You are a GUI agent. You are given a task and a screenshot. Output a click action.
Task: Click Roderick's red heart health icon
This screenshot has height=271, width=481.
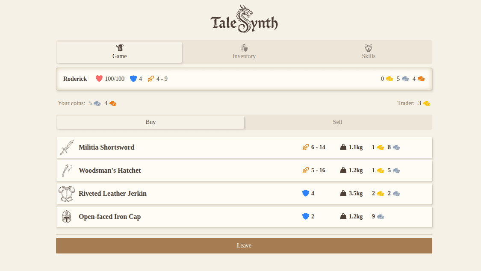[99, 79]
